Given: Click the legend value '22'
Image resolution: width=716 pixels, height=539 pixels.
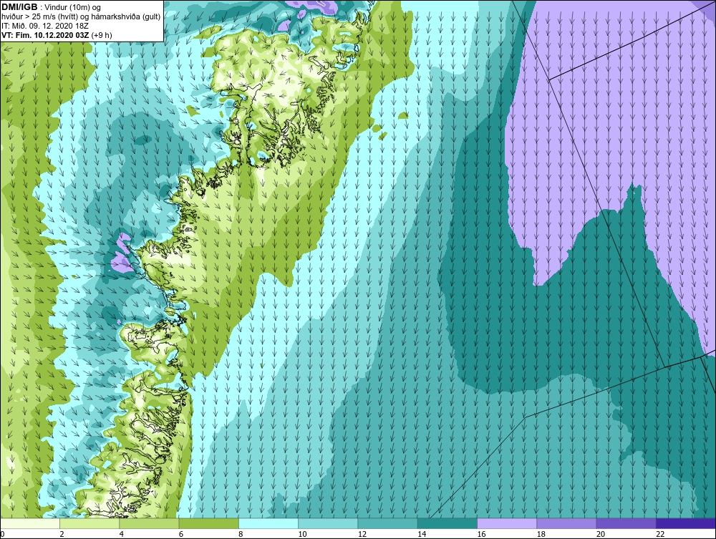Looking at the screenshot, I should (x=660, y=534).
